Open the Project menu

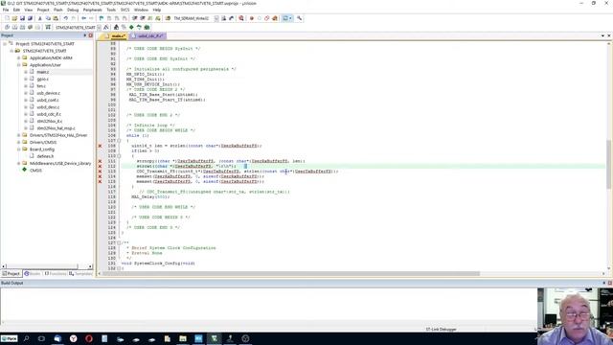point(43,10)
